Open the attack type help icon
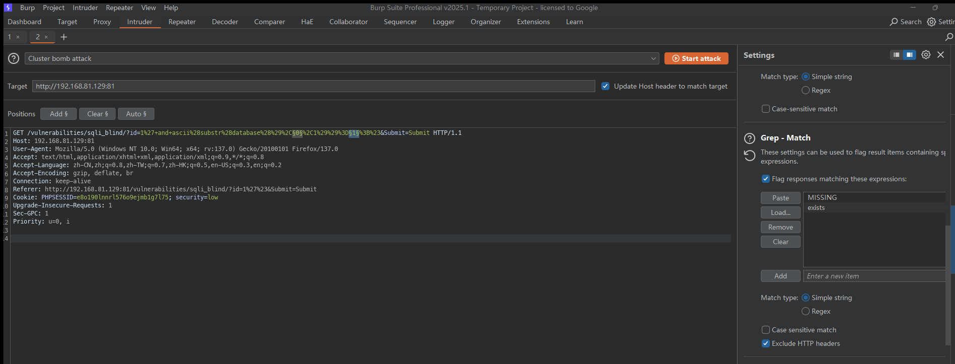The width and height of the screenshot is (955, 364). click(14, 58)
